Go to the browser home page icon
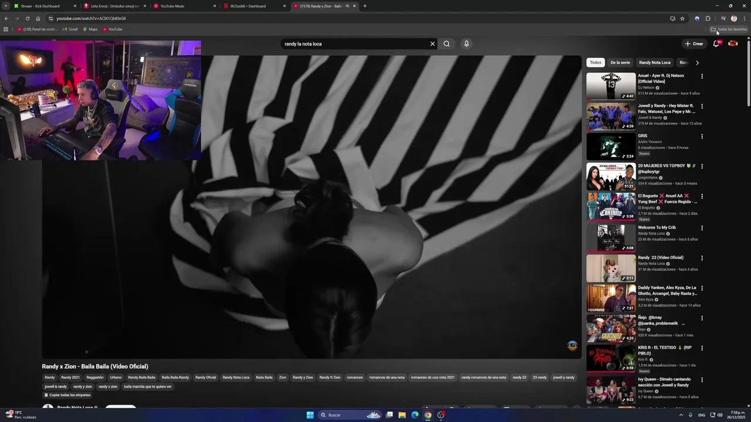The image size is (751, 422). (38, 18)
